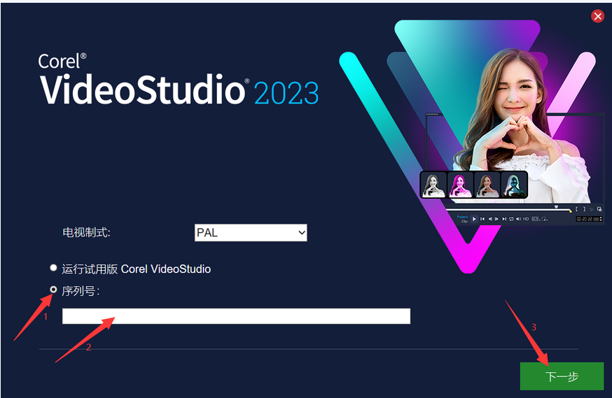The width and height of the screenshot is (612, 398).
Task: Select the magenta-tinted portrait thumbnail
Action: (460, 185)
